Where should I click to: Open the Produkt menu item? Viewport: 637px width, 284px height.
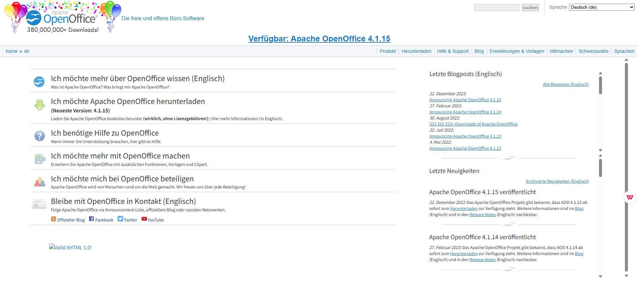(388, 51)
